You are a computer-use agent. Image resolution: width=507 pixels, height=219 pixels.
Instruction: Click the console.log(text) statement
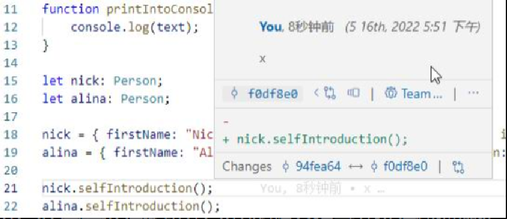coord(134,27)
